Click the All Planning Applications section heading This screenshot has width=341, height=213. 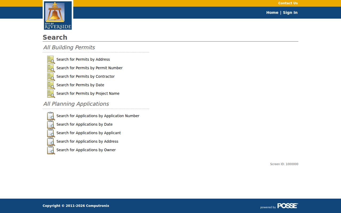(76, 104)
